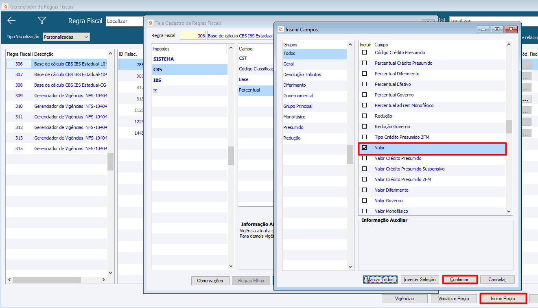Tick the Valor Governo checkbox
The image size is (538, 308).
point(365,201)
